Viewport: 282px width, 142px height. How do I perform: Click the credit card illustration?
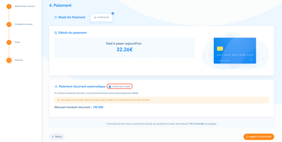[x=235, y=51]
